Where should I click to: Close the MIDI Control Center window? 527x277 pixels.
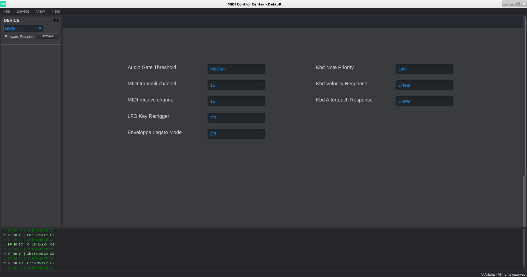click(x=524, y=4)
